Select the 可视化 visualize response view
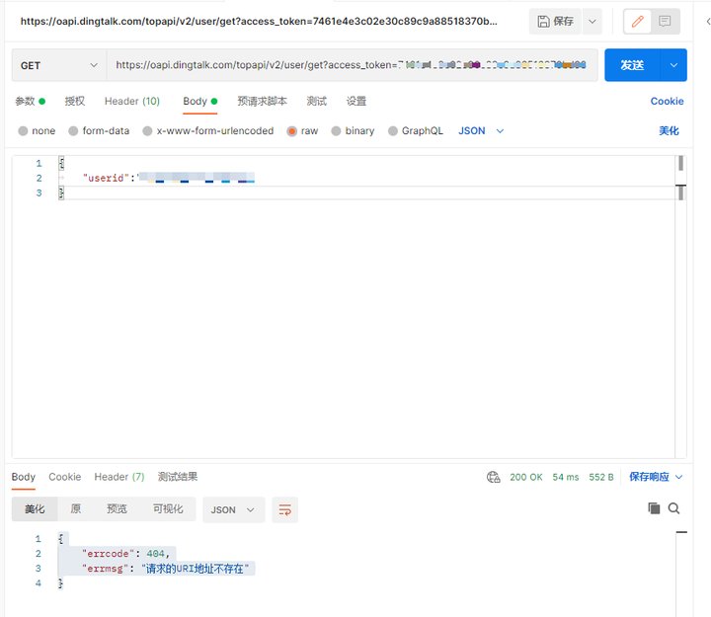This screenshot has width=711, height=617. pos(168,509)
